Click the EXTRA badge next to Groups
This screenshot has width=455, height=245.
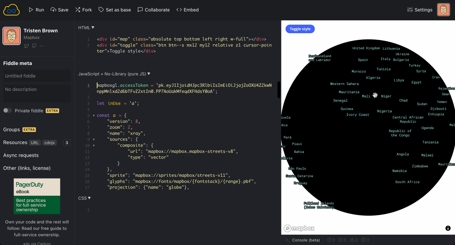29,130
